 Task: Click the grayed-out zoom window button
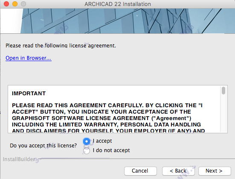(x=23, y=4)
